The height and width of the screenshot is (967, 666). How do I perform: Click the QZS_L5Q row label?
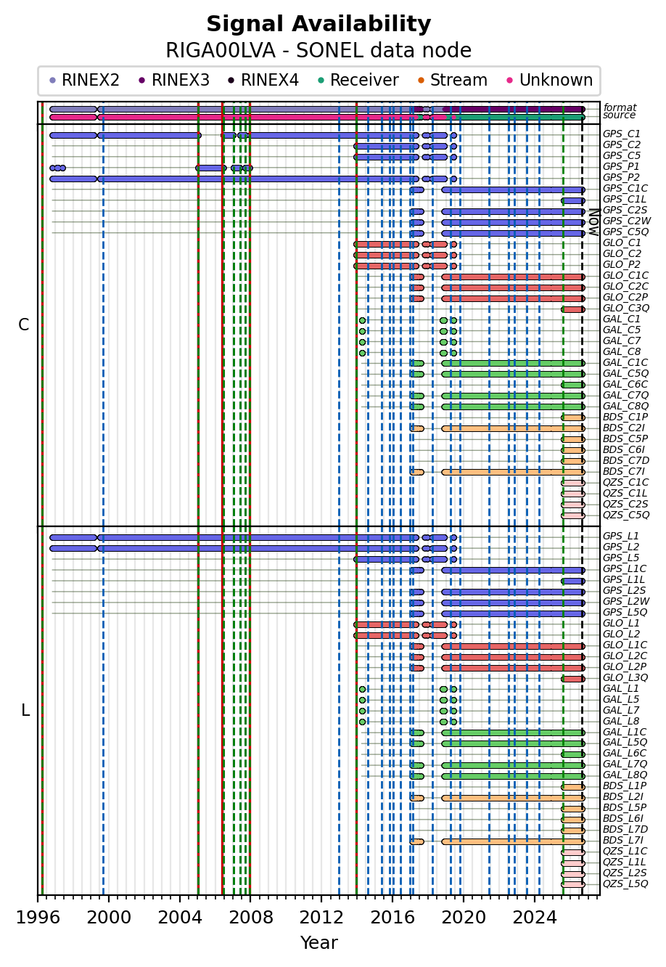(625, 884)
